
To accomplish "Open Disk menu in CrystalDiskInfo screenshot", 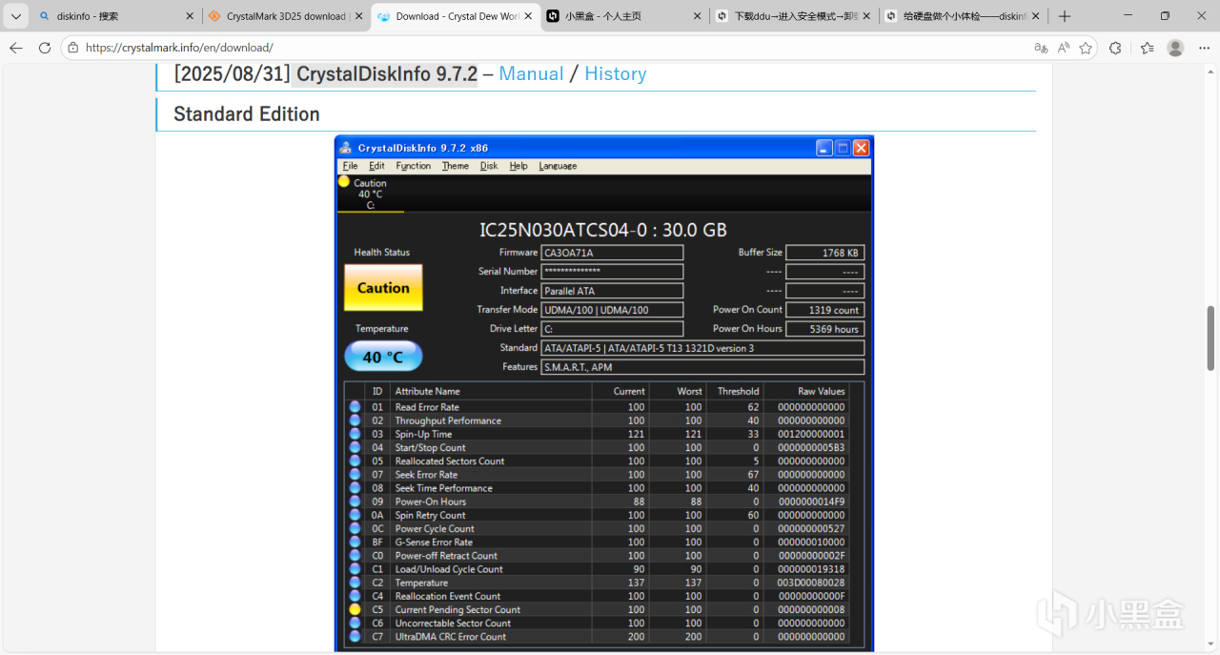I will click(489, 166).
